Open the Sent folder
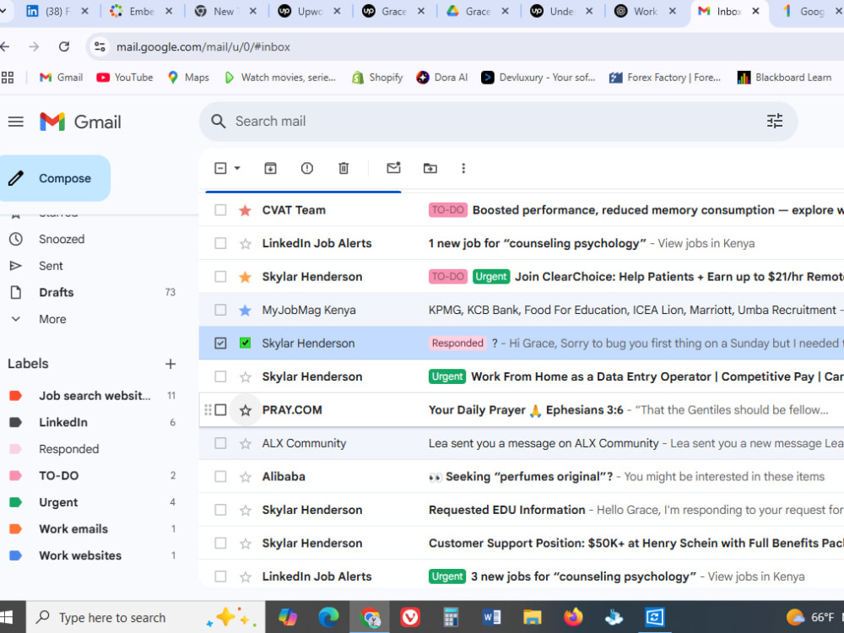844x633 pixels. click(51, 266)
